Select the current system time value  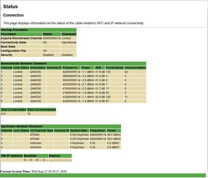tap(49, 171)
